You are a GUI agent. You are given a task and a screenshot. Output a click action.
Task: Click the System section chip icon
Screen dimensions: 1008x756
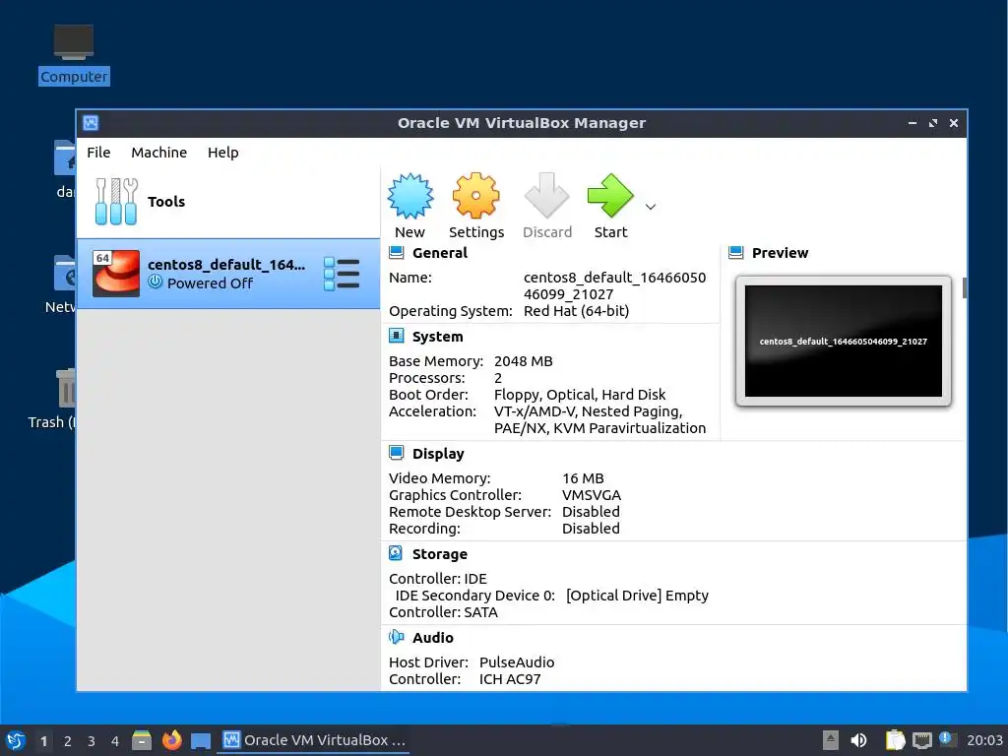coord(397,337)
